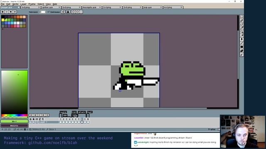Click the pixel connectivity button beside Contiguous
266x149 pixels.
[x=63, y=12]
